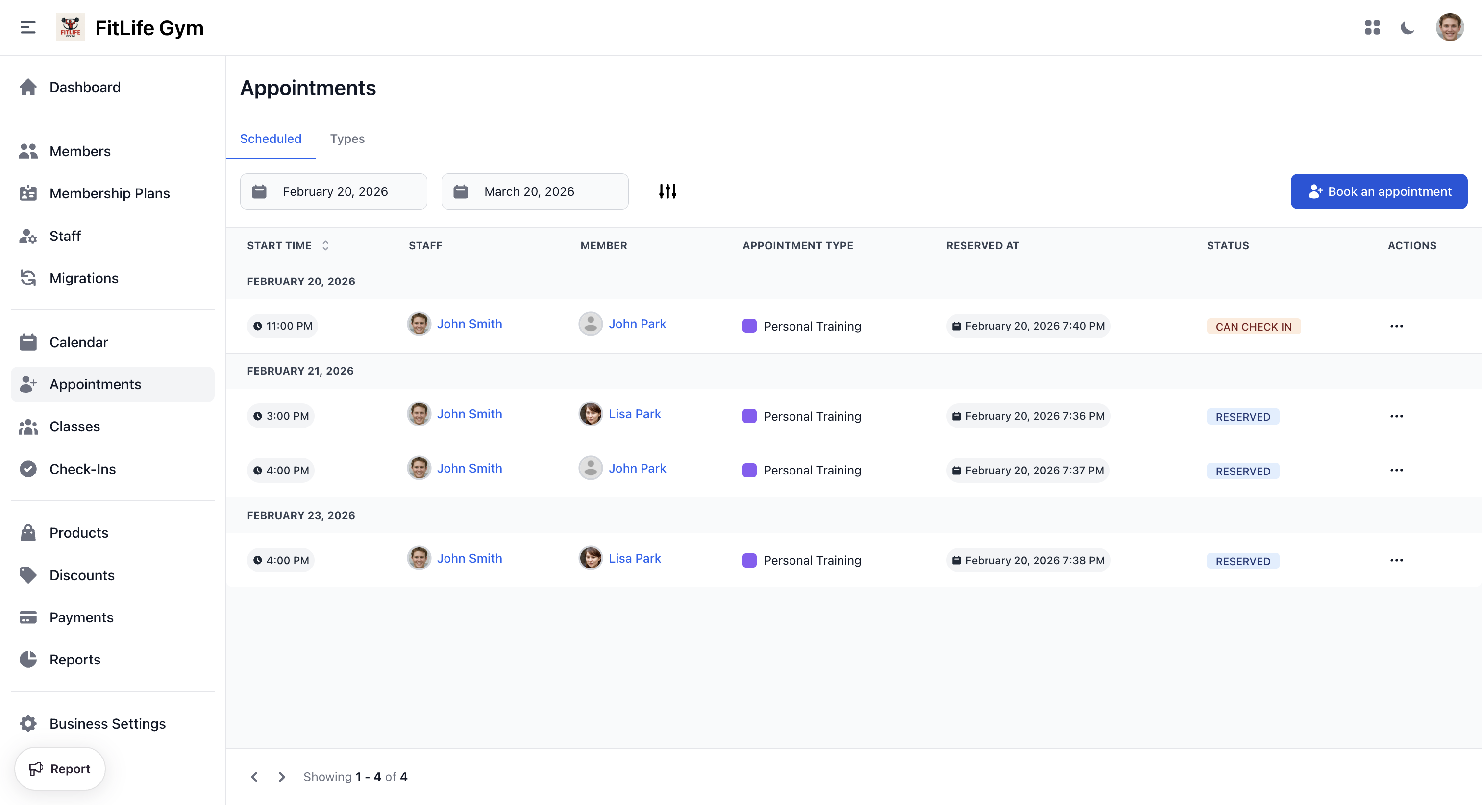Toggle dark mode with the moon icon
The image size is (1482, 805).
(x=1407, y=27)
